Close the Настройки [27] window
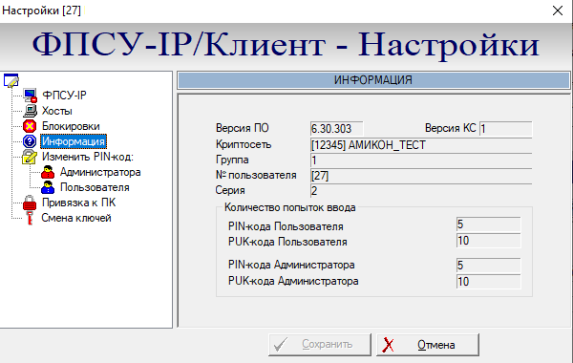Viewport: 573px width, 363px height. [558, 11]
